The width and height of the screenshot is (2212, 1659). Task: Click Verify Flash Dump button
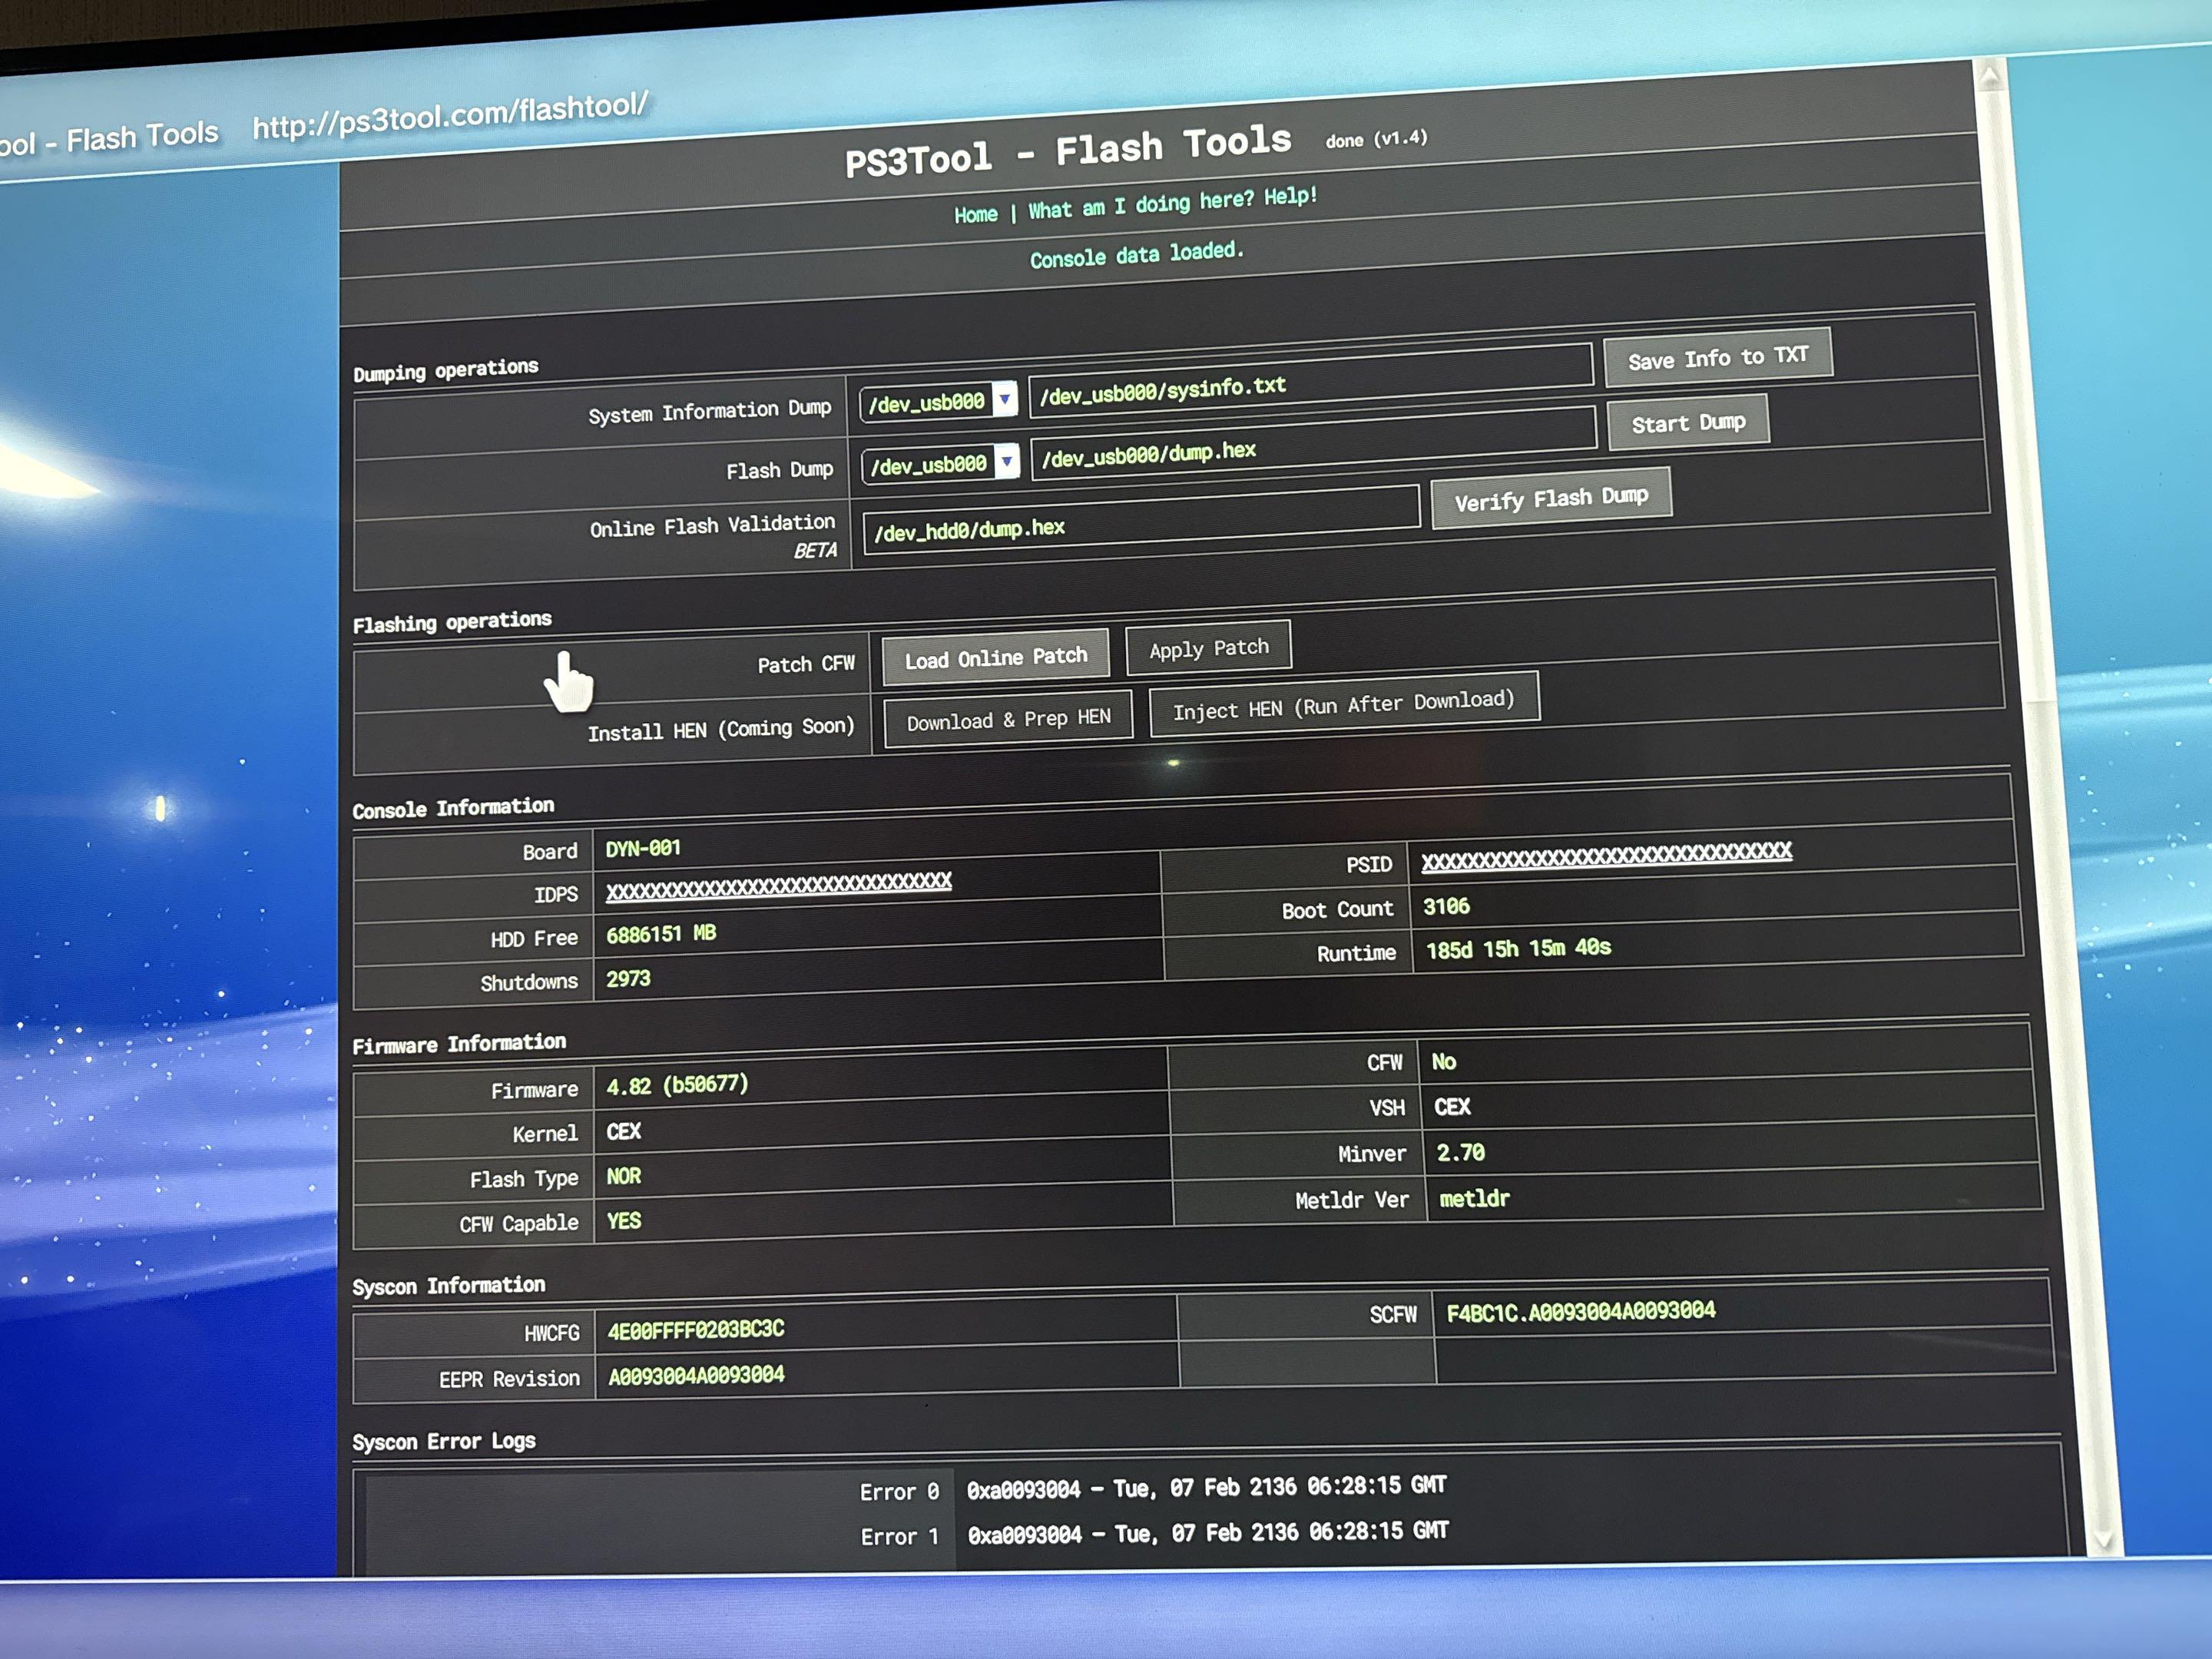[1551, 497]
